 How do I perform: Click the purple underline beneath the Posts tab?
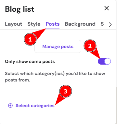coord(53,29)
